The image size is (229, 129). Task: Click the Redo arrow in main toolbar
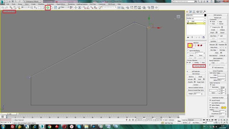click(6, 8)
